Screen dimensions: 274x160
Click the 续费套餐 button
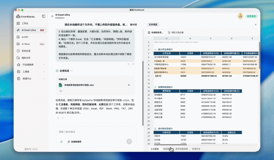click(x=252, y=16)
